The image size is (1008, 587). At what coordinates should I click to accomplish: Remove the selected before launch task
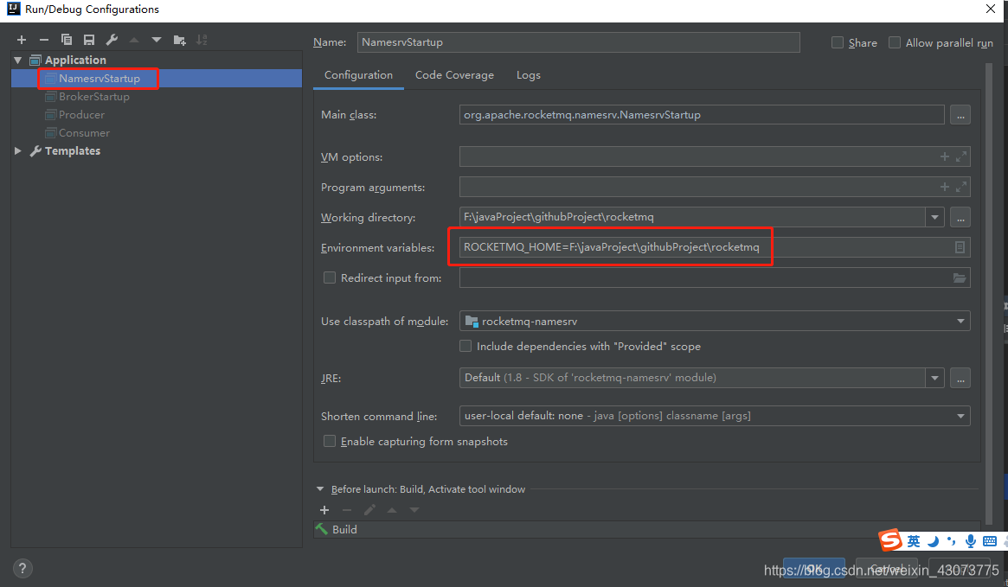coord(347,510)
